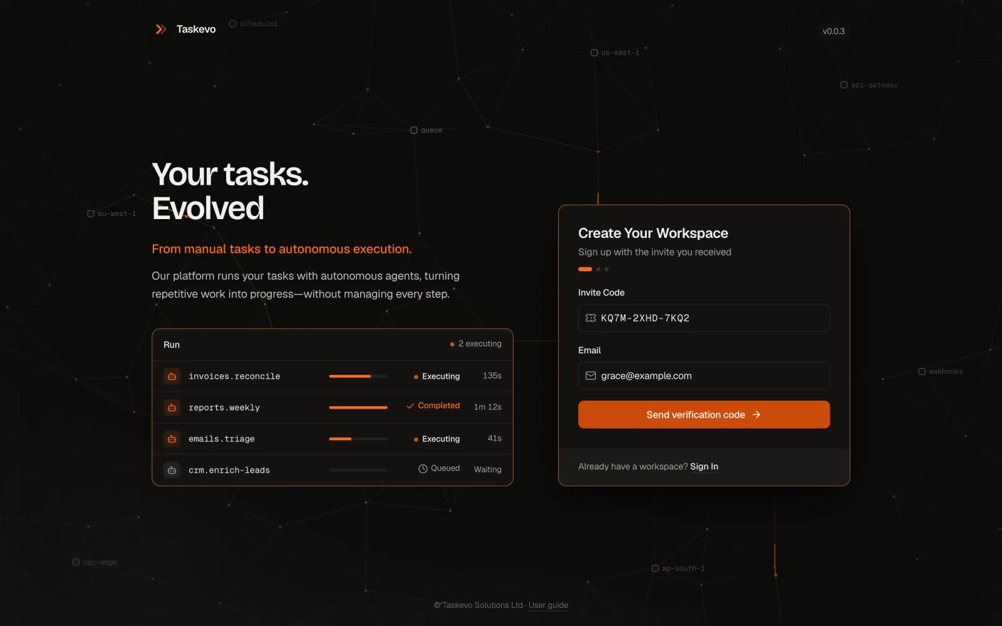Click the checkmark icon next to Completed

click(x=410, y=406)
